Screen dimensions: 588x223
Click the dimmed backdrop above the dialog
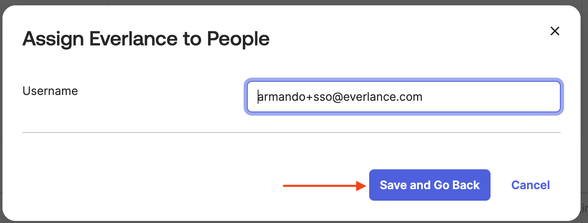pos(289,2)
